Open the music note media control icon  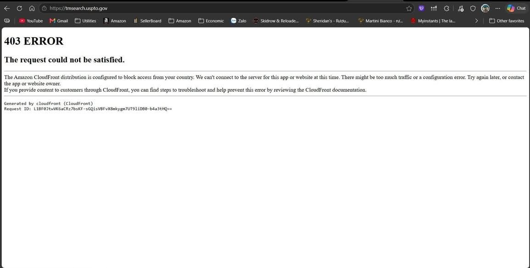click(x=460, y=8)
